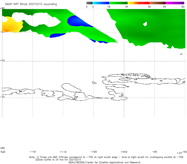Click the magenta-purple segment of the color bar
This screenshot has width=187, height=164.
[x=175, y=3]
